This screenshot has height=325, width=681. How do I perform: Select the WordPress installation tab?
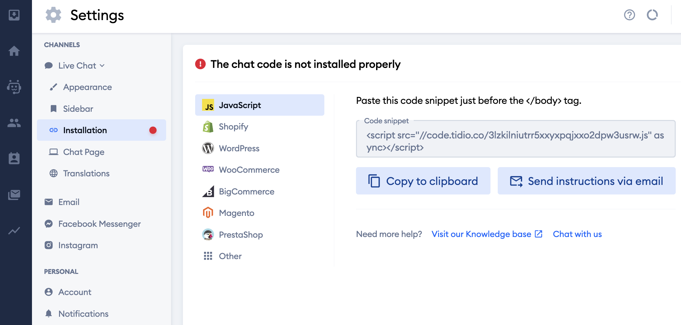[x=260, y=148]
